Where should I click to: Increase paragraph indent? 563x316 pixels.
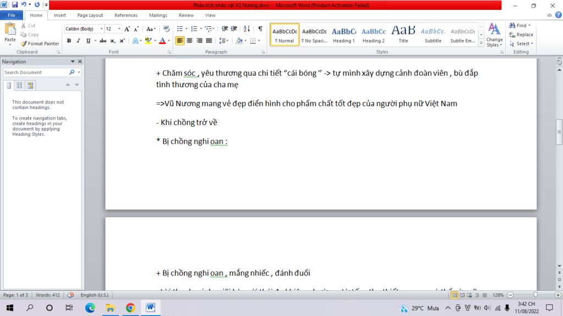234,29
